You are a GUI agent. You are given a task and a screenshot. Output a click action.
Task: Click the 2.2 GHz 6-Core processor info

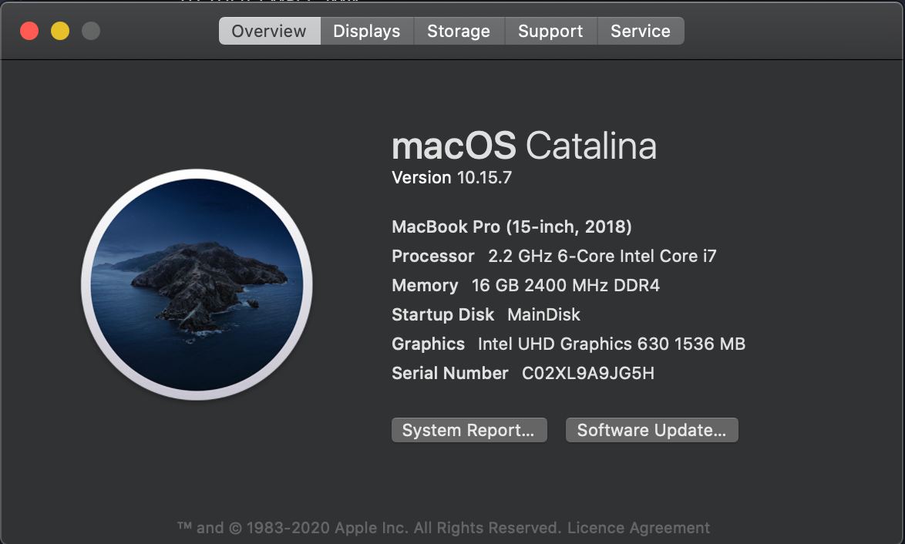pos(602,256)
